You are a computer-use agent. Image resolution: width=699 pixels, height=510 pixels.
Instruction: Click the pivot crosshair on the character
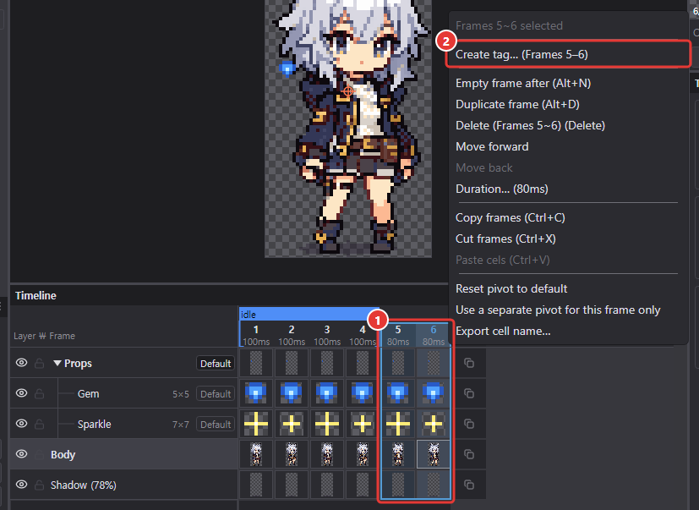[x=348, y=91]
